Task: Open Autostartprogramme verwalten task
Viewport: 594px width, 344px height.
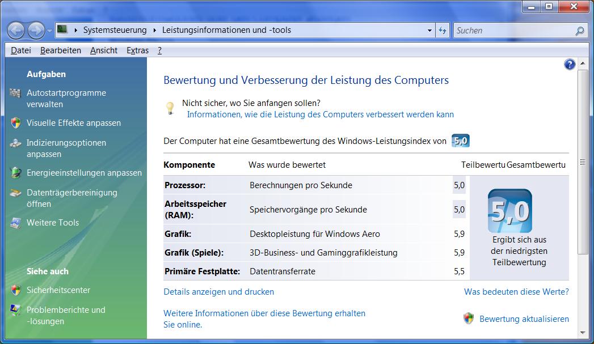Action: click(x=66, y=99)
